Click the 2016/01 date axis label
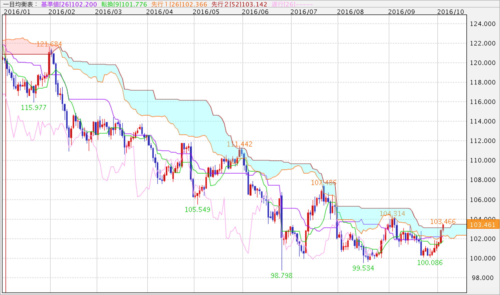The image size is (500, 295). (x=17, y=12)
